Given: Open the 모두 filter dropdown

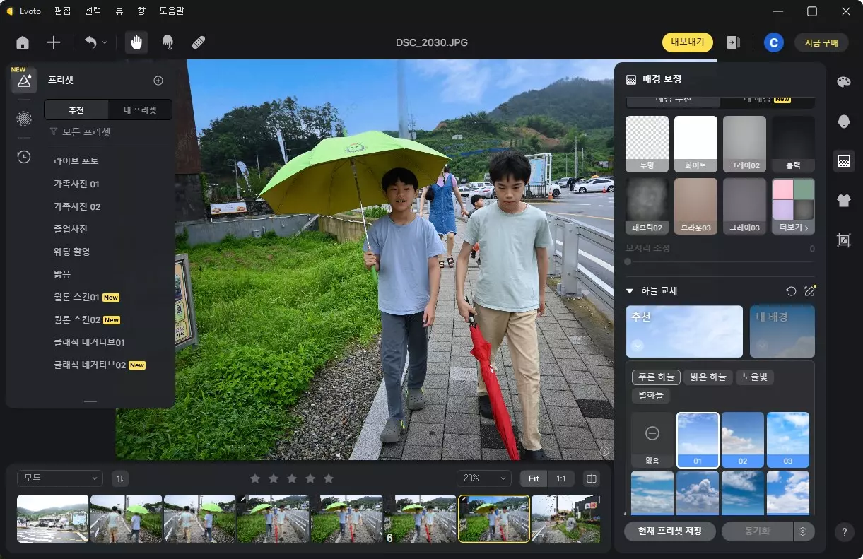Looking at the screenshot, I should [60, 478].
